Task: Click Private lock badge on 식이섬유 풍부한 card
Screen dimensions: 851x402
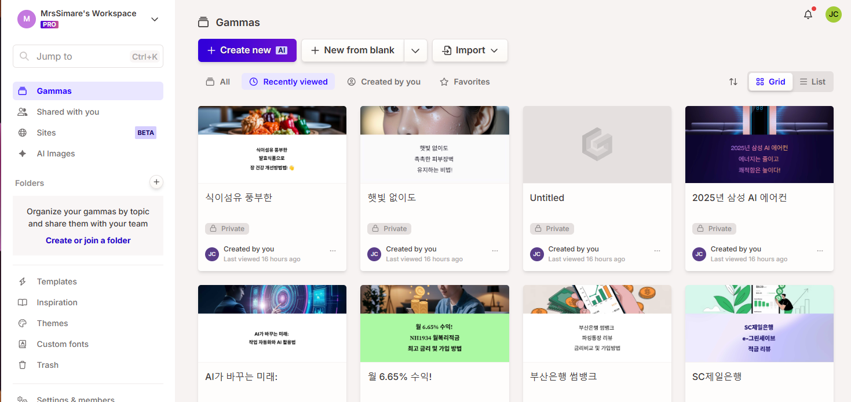Action: tap(227, 229)
